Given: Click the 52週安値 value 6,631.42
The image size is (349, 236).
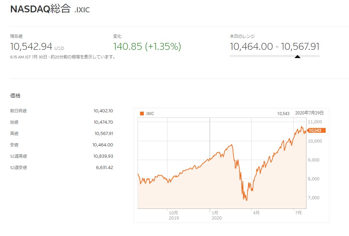Looking at the screenshot, I should (x=105, y=167).
